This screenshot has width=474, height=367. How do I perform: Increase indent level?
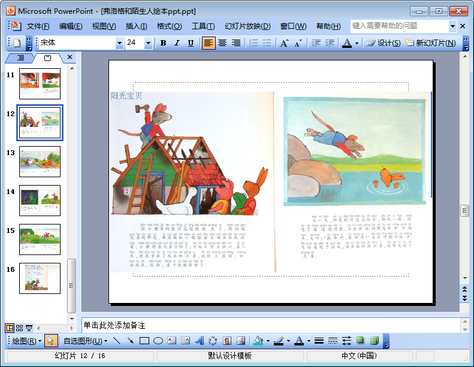pyautogui.click(x=330, y=43)
